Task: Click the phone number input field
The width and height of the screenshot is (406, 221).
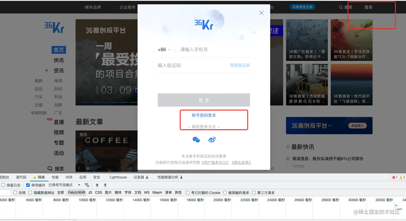Action: click(x=215, y=50)
